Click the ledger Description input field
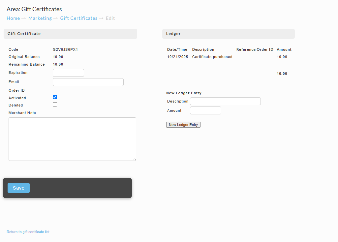338x242 pixels. (x=225, y=101)
